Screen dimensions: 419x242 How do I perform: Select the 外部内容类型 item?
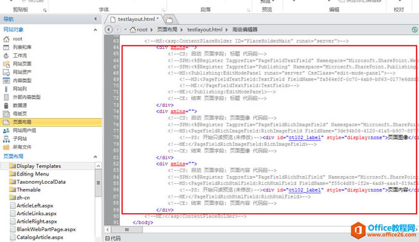click(26, 97)
